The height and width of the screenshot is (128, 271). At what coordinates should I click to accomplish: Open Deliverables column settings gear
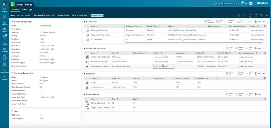pyautogui.click(x=265, y=26)
